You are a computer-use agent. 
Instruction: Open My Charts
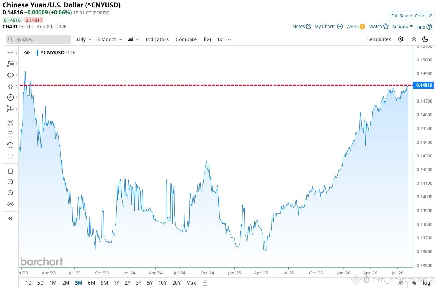pos(328,27)
